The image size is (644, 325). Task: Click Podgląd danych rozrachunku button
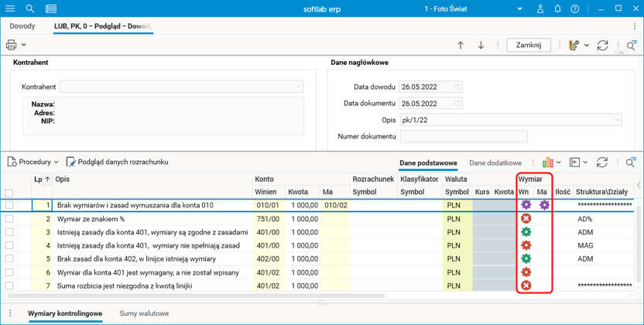click(117, 162)
